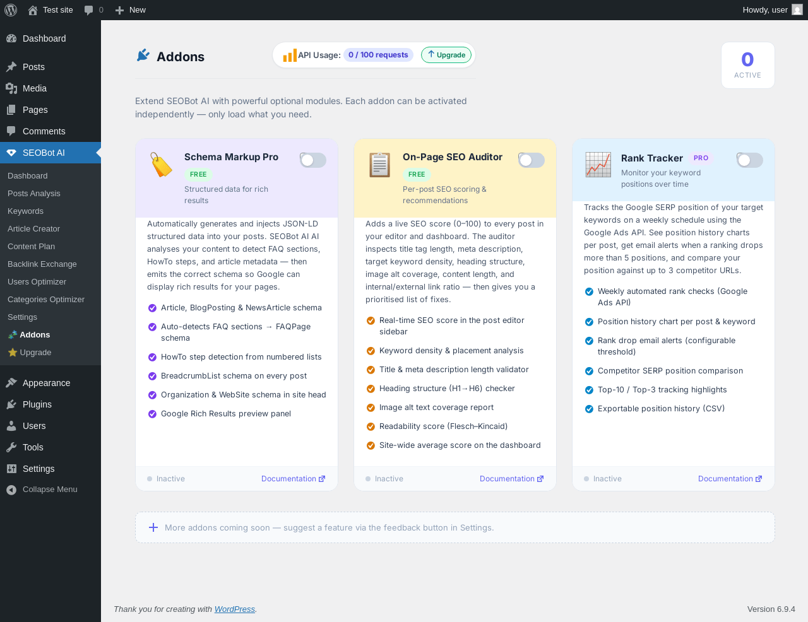Click the plus icon in the coming soon banner
Image resolution: width=808 pixels, height=622 pixels.
pyautogui.click(x=153, y=527)
